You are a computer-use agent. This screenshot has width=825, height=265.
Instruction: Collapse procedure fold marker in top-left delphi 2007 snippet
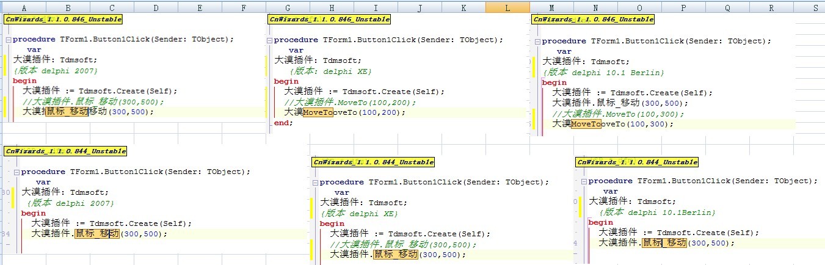pos(8,39)
